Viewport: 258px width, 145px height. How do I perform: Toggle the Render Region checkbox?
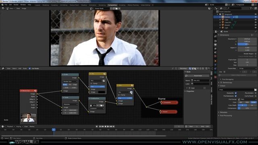pos(255,54)
